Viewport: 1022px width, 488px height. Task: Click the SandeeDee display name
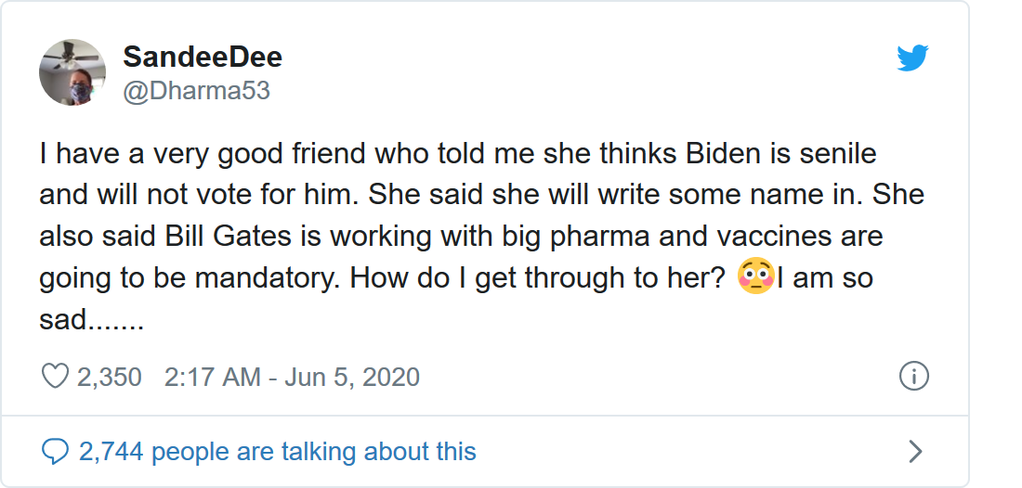[203, 57]
